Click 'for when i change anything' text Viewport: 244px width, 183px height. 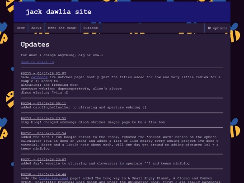tap(49, 55)
